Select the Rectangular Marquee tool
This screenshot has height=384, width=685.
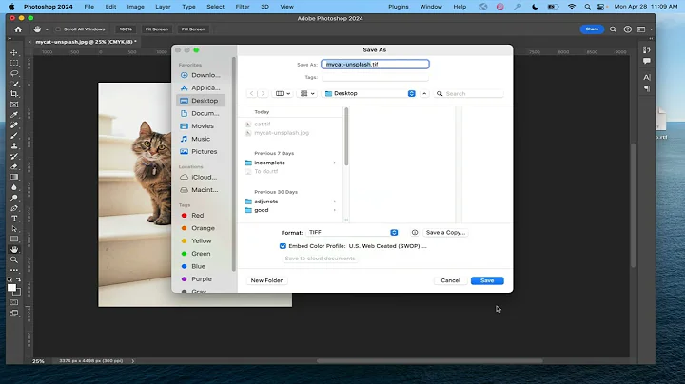point(14,63)
